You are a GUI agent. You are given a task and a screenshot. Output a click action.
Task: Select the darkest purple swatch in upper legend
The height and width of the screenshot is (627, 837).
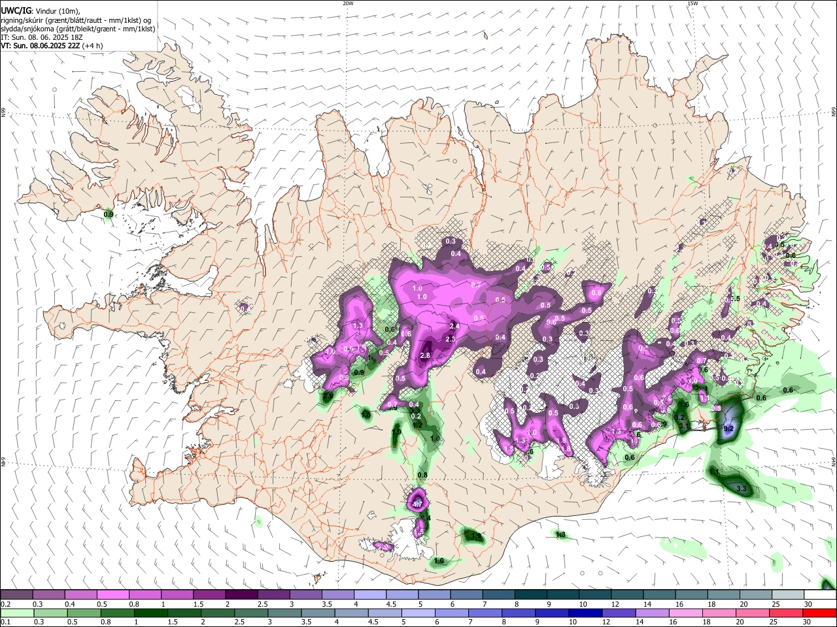tap(241, 595)
